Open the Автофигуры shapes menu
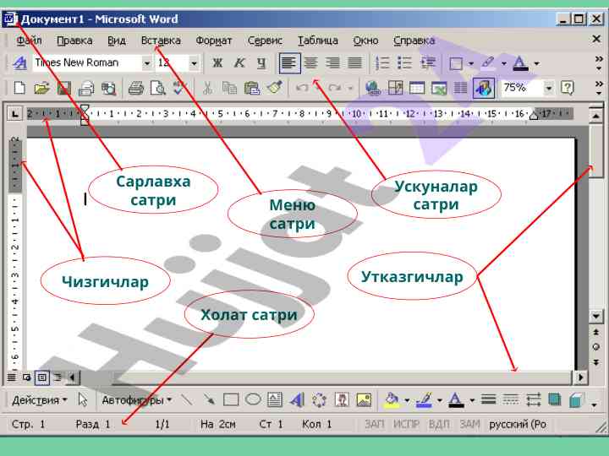The image size is (609, 456). [x=137, y=399]
